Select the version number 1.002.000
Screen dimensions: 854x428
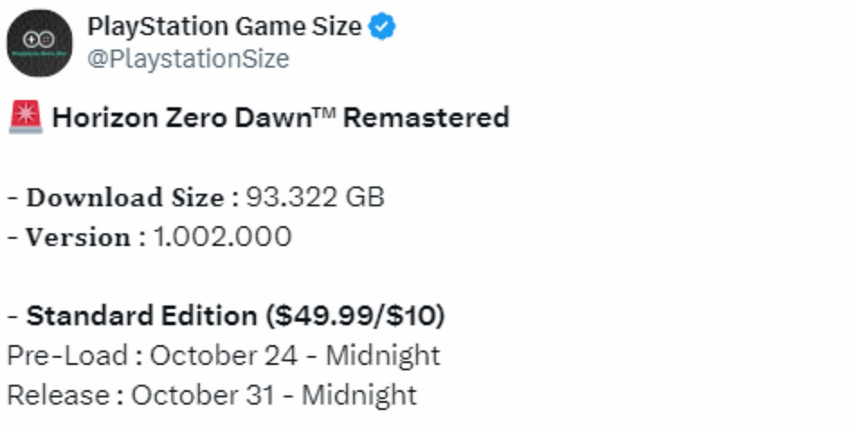click(x=222, y=237)
